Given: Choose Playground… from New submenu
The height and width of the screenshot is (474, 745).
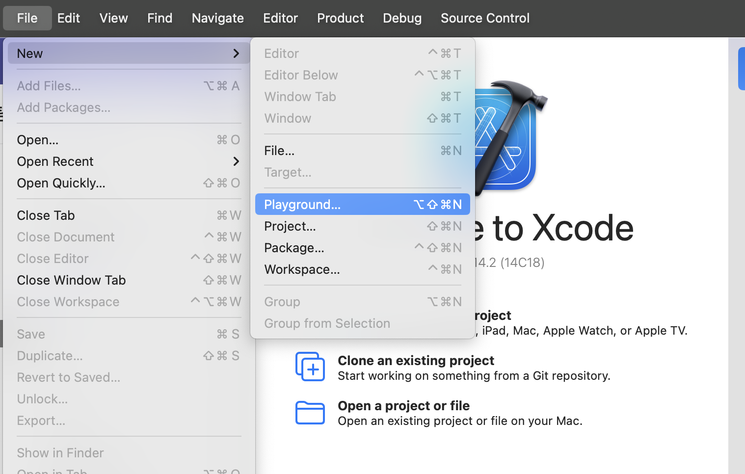Looking at the screenshot, I should [363, 204].
